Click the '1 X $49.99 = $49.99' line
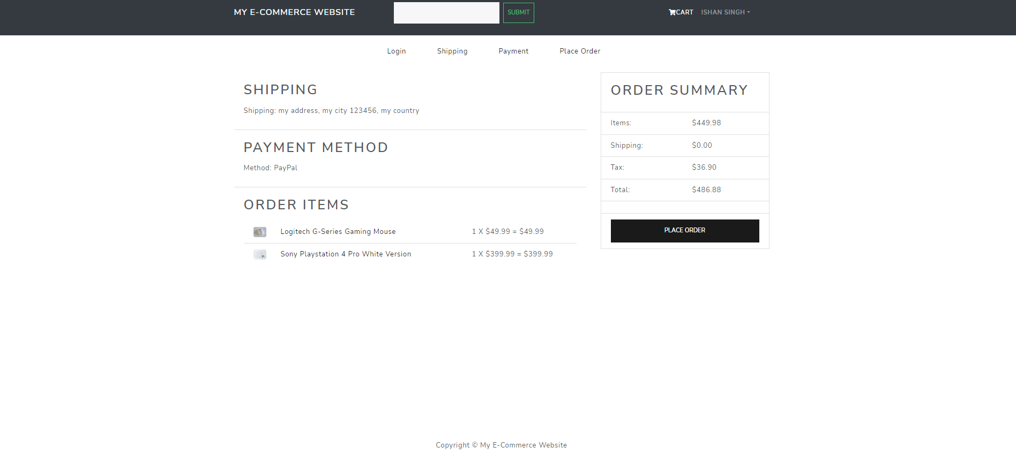The image size is (1016, 470). (x=507, y=232)
